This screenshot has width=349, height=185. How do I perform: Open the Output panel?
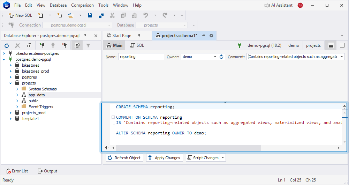click(47, 171)
